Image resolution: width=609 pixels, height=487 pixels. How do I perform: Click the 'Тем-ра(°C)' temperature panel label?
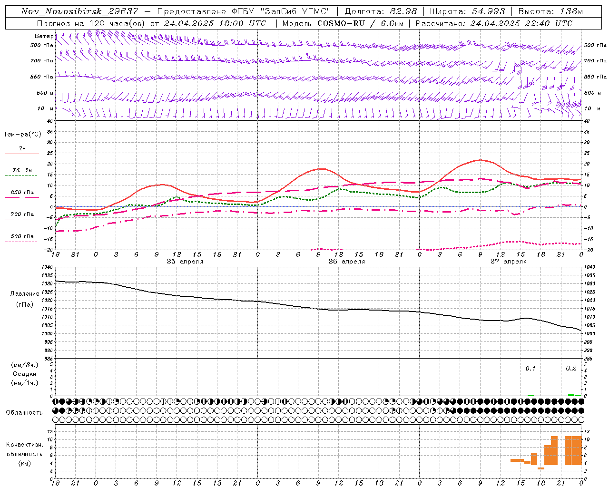coord(22,135)
